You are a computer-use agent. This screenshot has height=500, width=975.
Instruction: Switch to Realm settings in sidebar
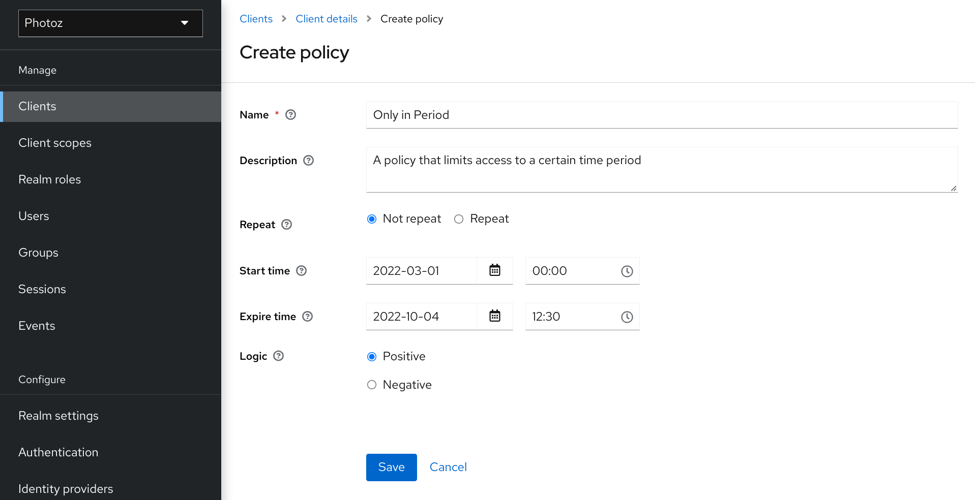coord(58,415)
